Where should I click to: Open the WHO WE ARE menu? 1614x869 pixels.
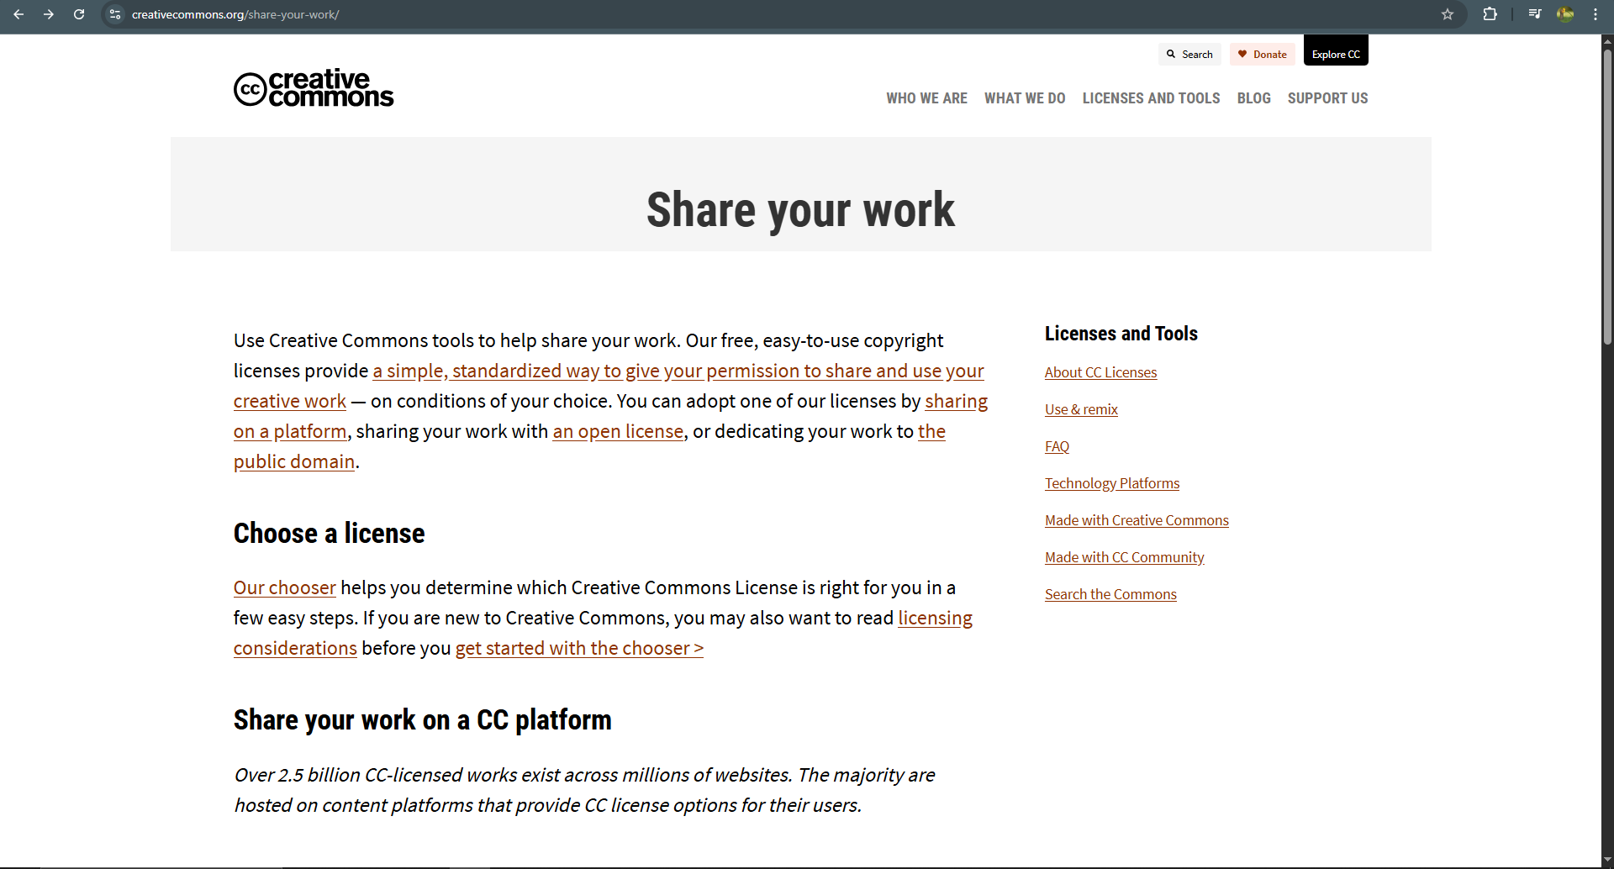click(x=926, y=98)
